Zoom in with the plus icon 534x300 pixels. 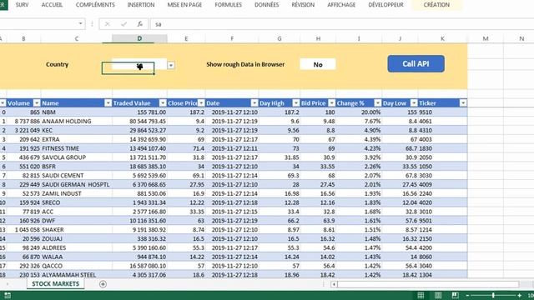519,296
